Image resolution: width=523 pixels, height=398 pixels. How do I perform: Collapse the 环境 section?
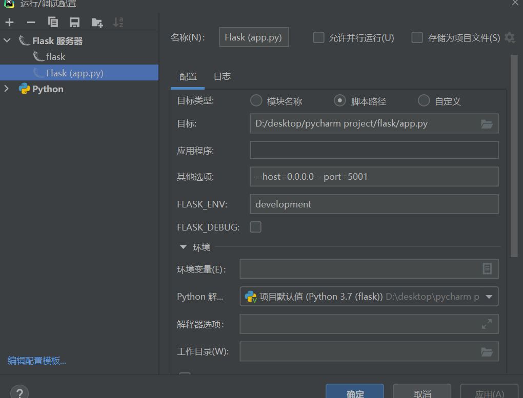(x=183, y=247)
